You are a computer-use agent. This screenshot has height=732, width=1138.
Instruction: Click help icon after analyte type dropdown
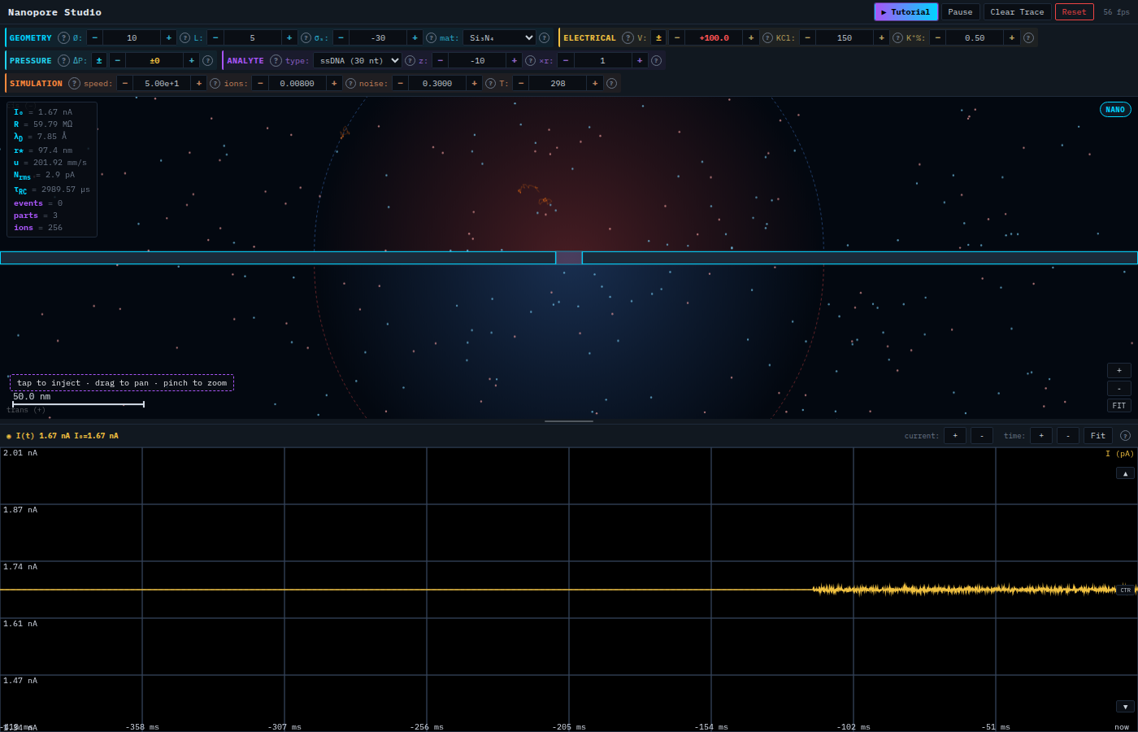coord(410,60)
